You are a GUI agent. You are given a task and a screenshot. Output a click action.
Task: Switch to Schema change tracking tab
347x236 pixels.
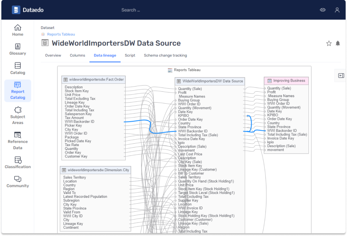pos(165,55)
